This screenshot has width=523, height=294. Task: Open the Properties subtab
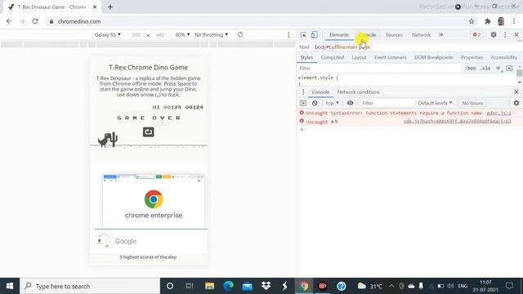point(472,57)
